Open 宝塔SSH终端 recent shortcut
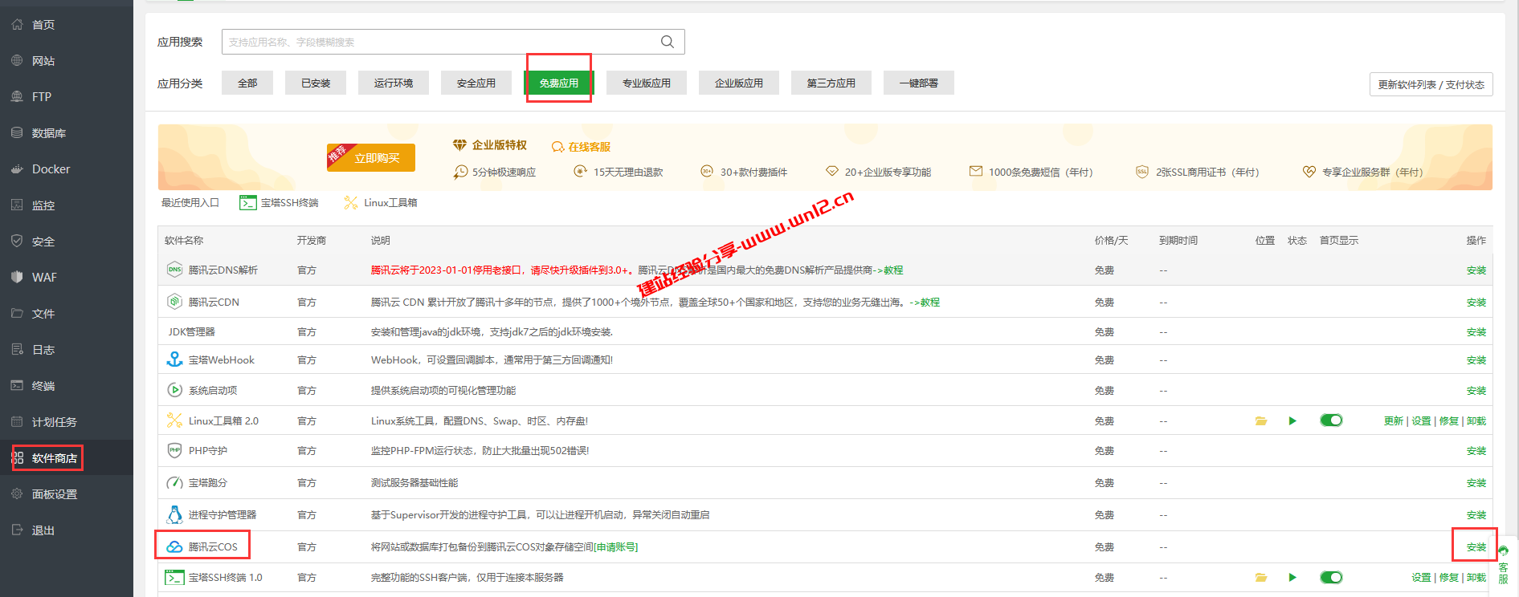The image size is (1519, 597). [x=279, y=202]
